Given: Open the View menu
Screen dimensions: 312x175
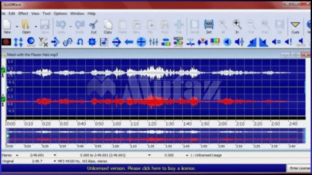Looking at the screenshot, I should pyautogui.click(x=35, y=13).
